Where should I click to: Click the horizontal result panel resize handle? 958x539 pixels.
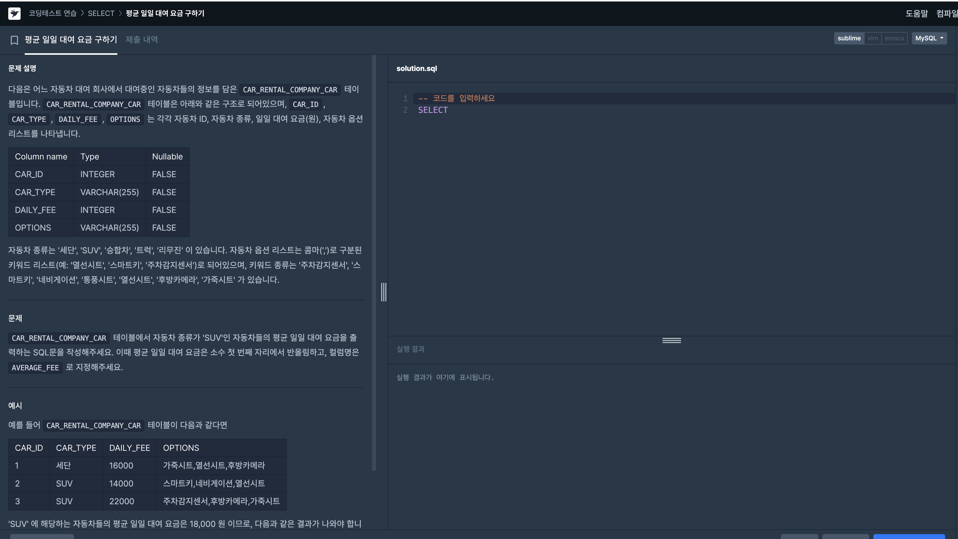pyautogui.click(x=671, y=340)
